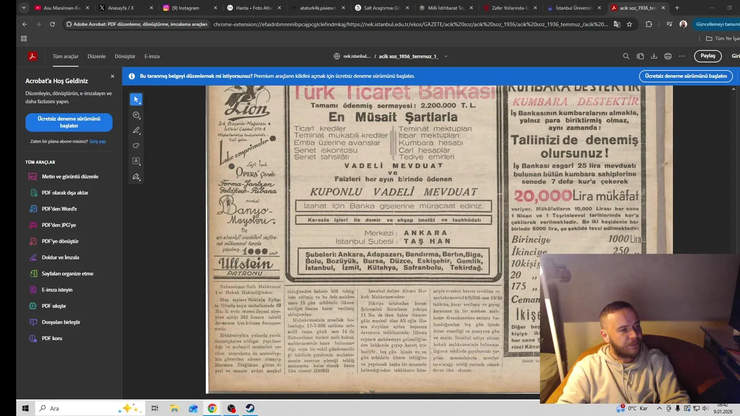Click the search magnifier icon in Acrobat header

click(626, 56)
